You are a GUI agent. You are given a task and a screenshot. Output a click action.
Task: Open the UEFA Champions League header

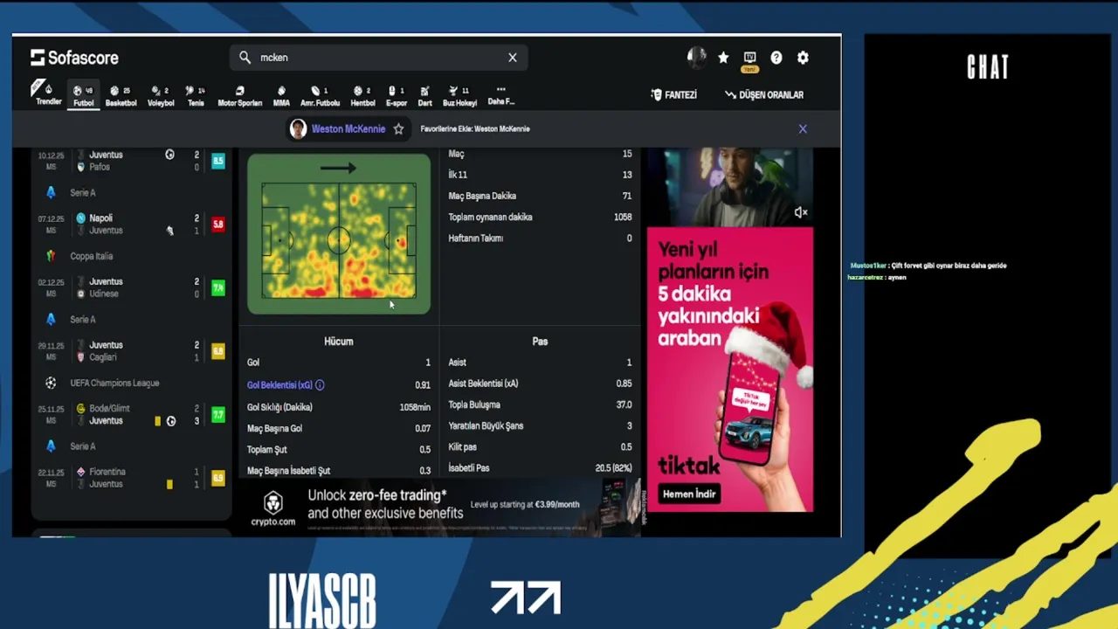pyautogui.click(x=114, y=383)
